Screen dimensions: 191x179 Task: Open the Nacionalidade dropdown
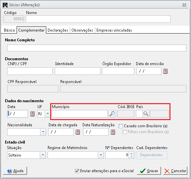43,132
